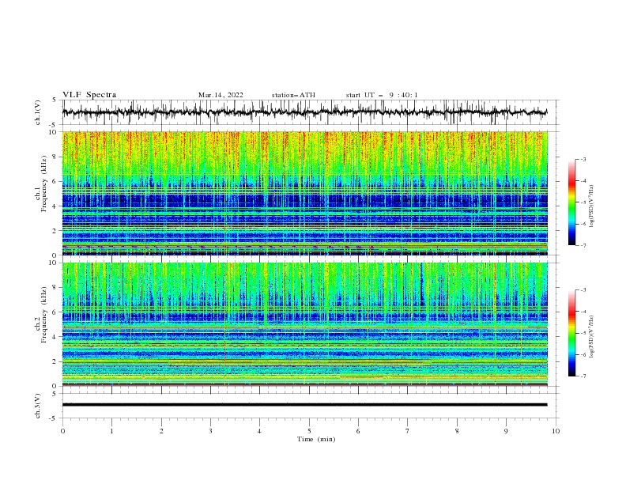Click the upper PSD color scale bar
626x484 pixels.
coord(571,202)
